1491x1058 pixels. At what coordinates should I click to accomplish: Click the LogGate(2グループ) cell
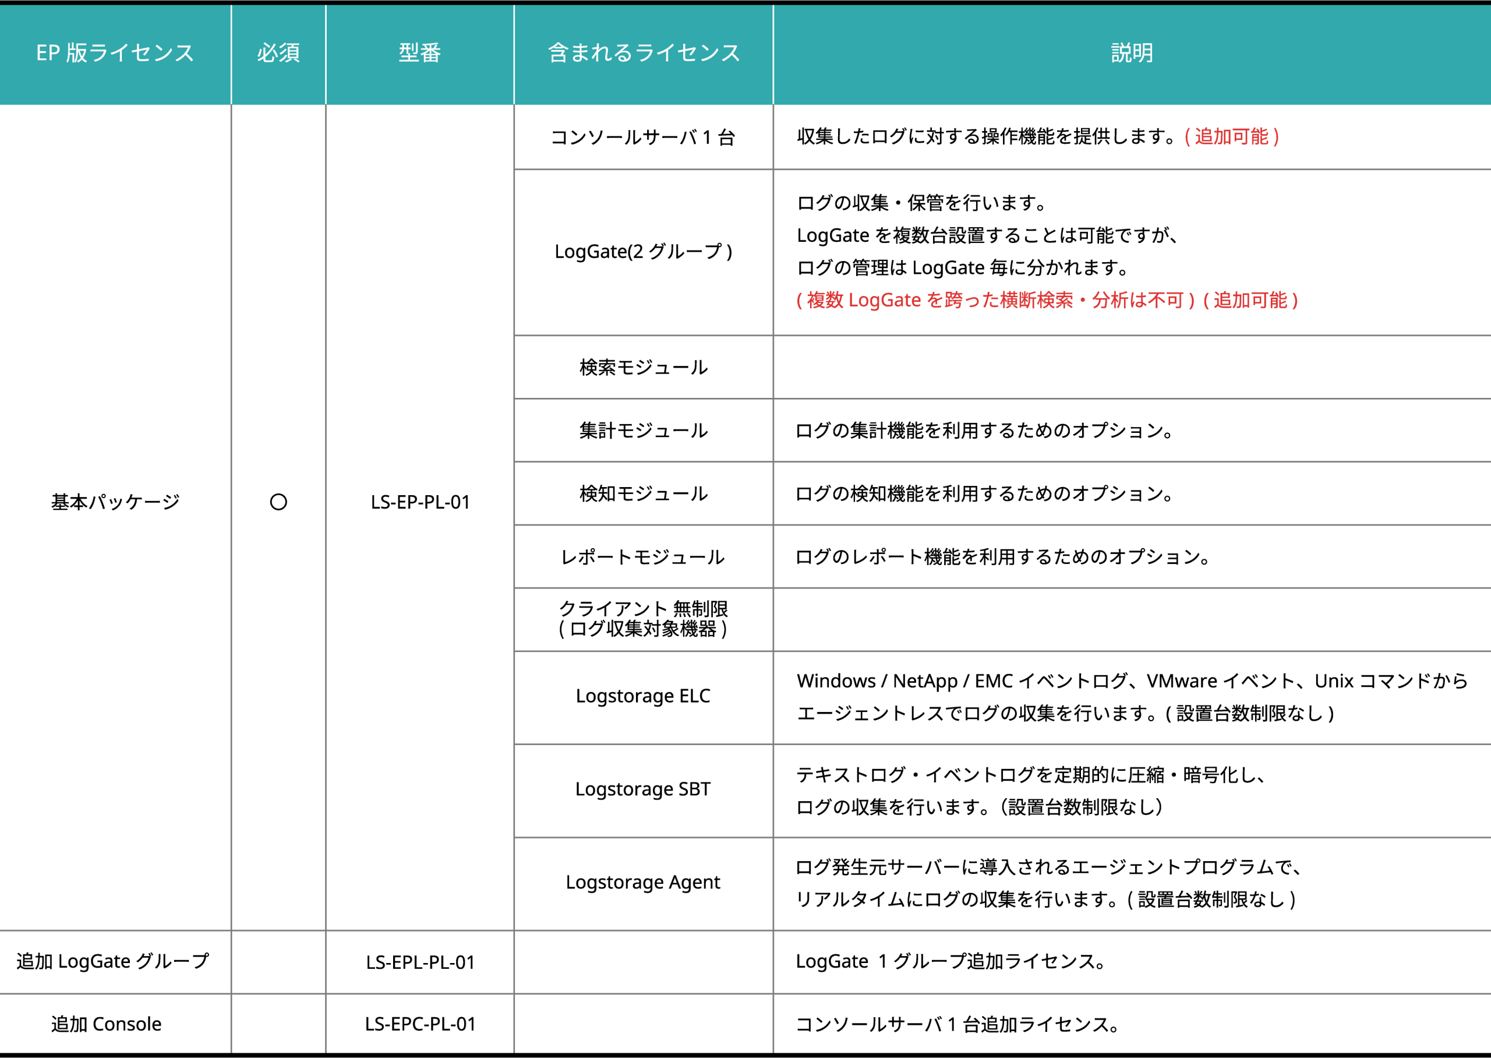643,252
